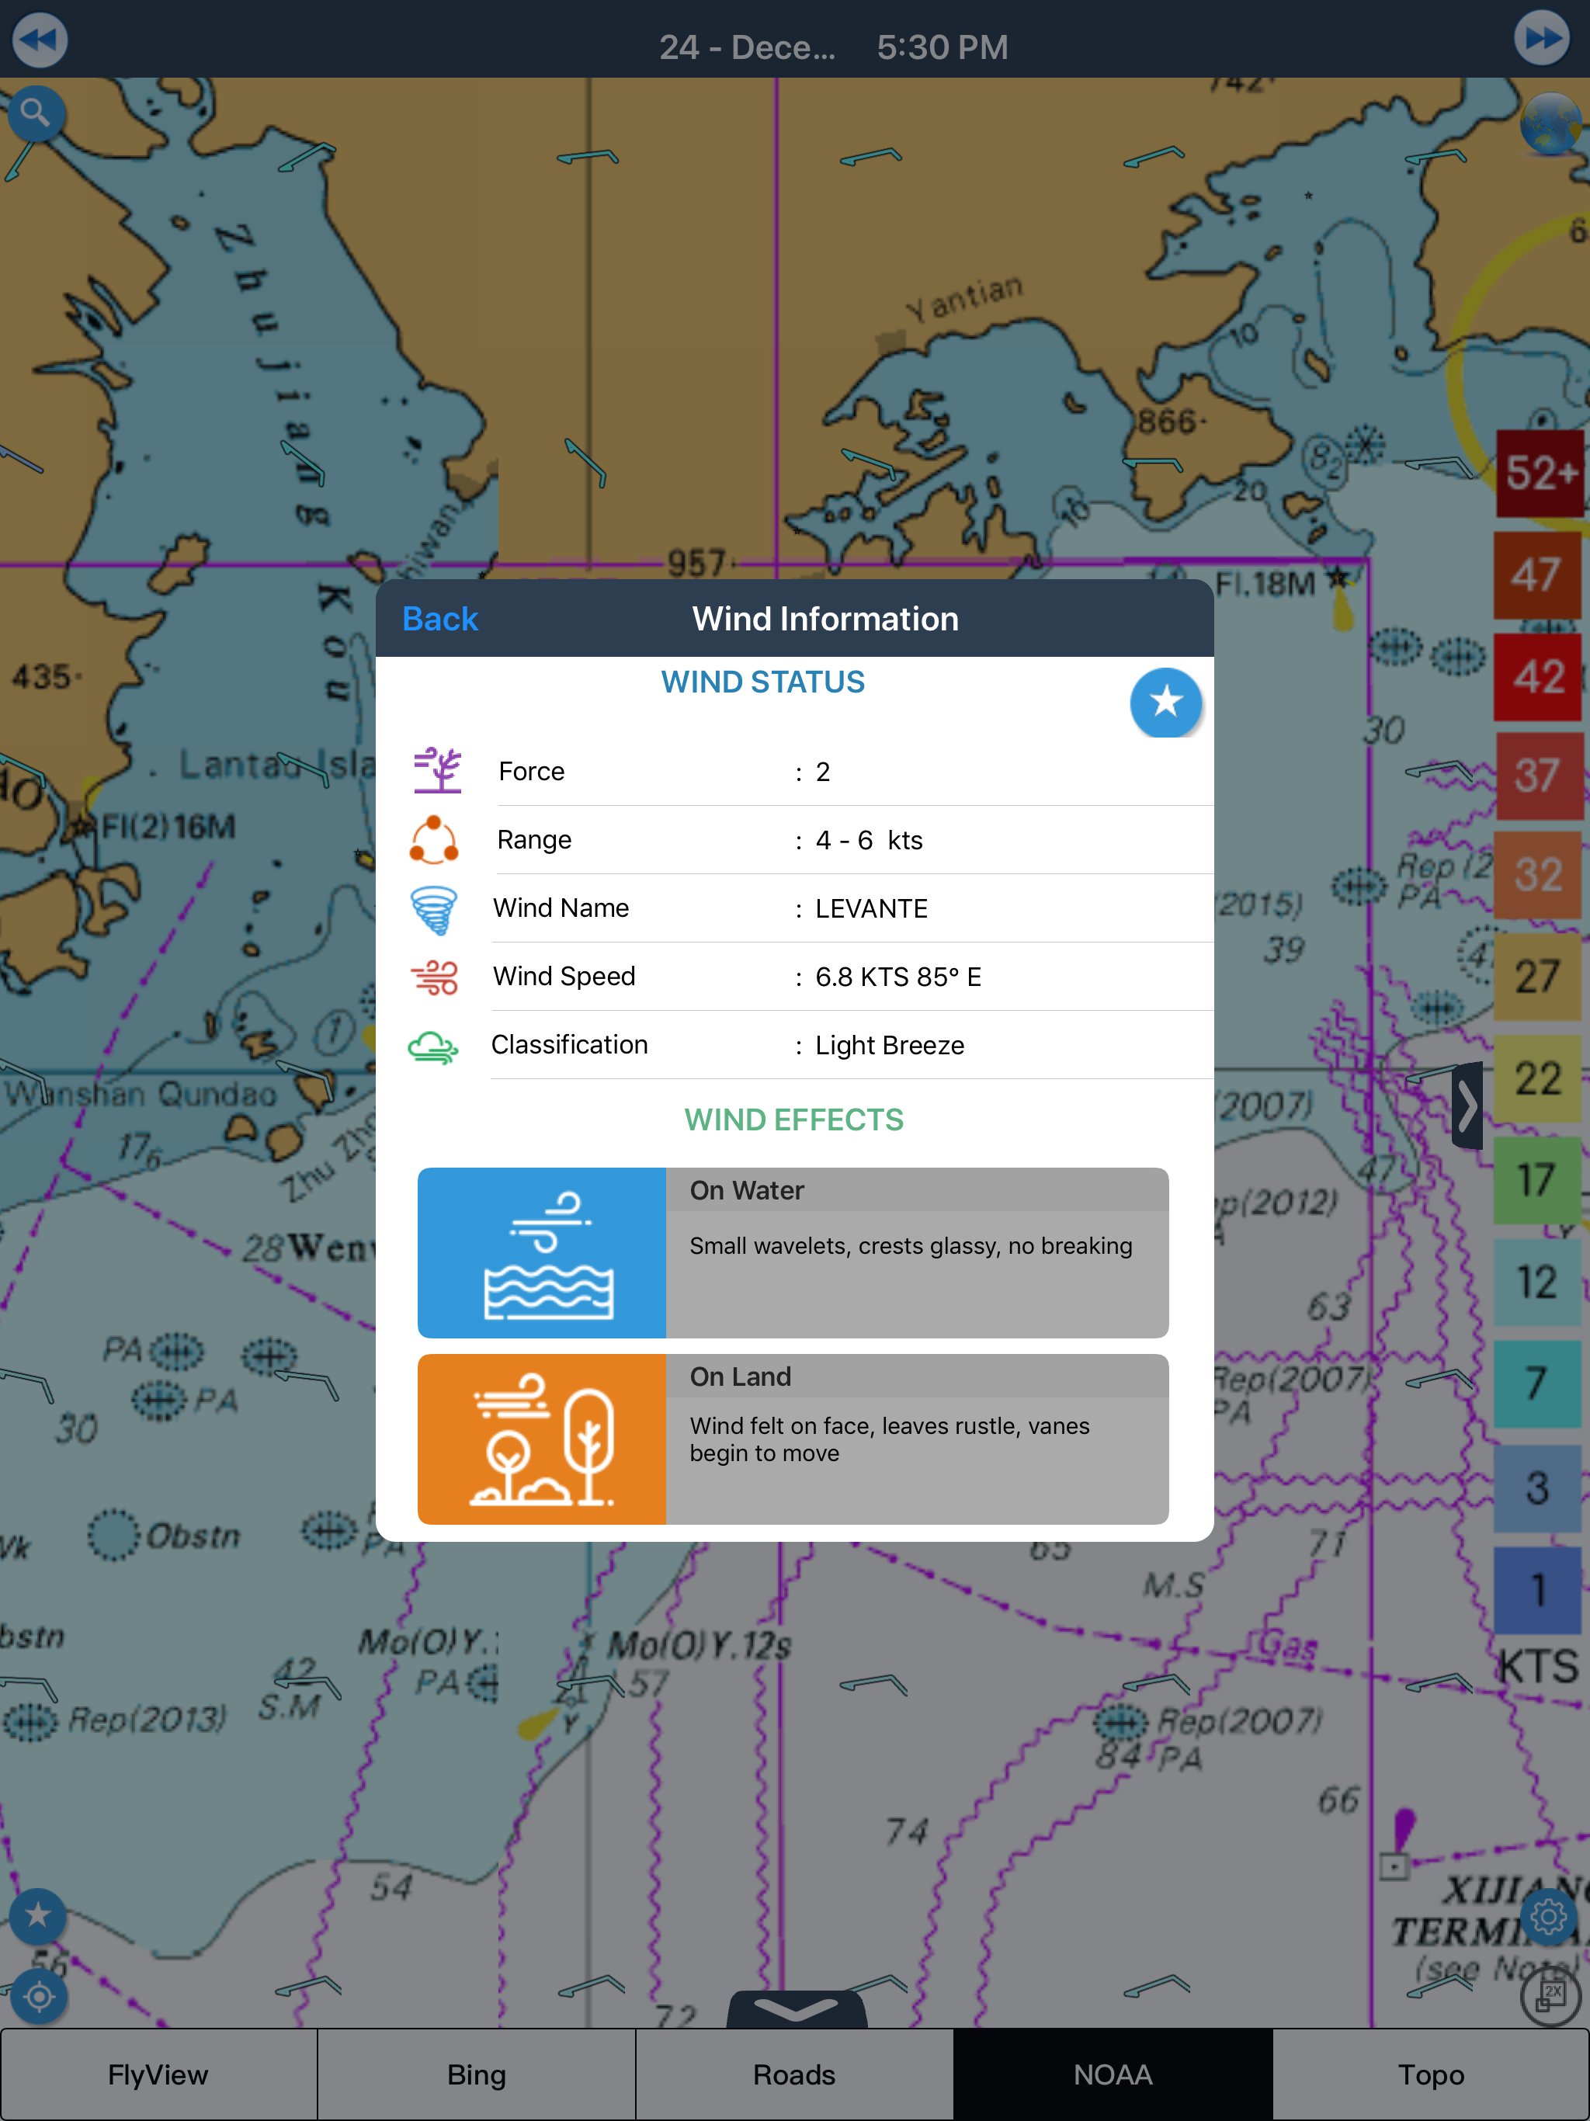This screenshot has width=1590, height=2121.
Task: Click the Classification cloud wind icon
Action: click(433, 1047)
